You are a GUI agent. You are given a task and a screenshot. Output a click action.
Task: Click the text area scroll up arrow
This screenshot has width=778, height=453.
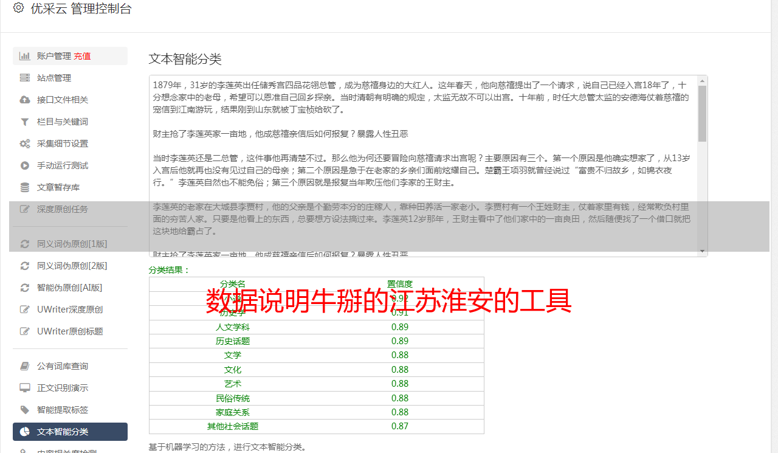tap(702, 80)
